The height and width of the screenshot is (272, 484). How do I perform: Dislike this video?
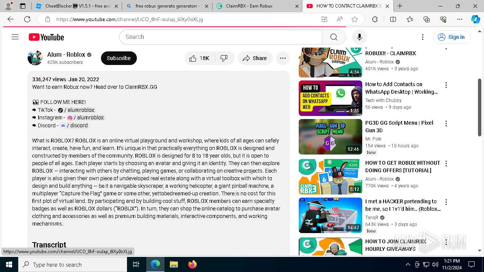tap(224, 58)
